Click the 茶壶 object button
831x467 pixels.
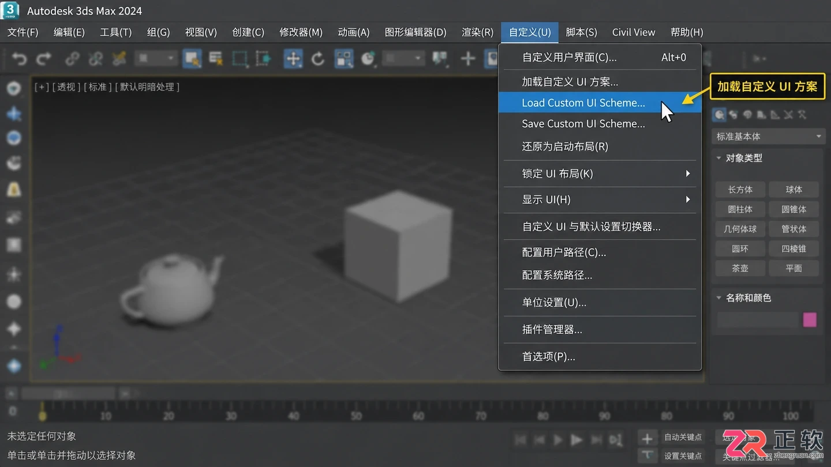tap(740, 268)
